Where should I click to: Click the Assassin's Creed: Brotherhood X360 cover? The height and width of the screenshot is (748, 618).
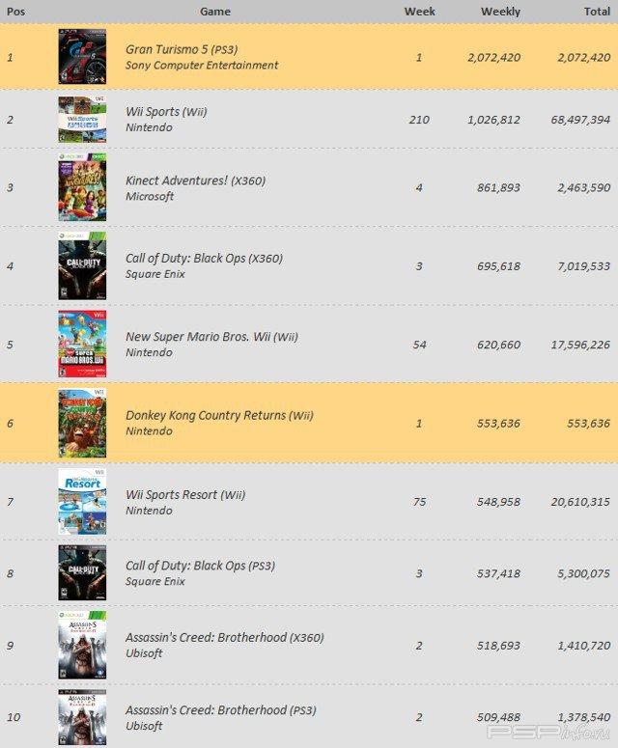pyautogui.click(x=82, y=645)
